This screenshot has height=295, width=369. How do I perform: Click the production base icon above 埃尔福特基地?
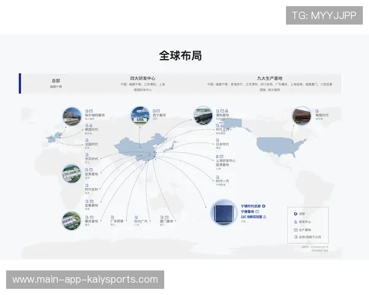(x=91, y=111)
